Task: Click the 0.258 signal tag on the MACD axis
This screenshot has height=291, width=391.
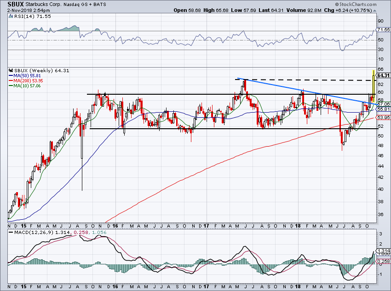Action: click(x=384, y=262)
